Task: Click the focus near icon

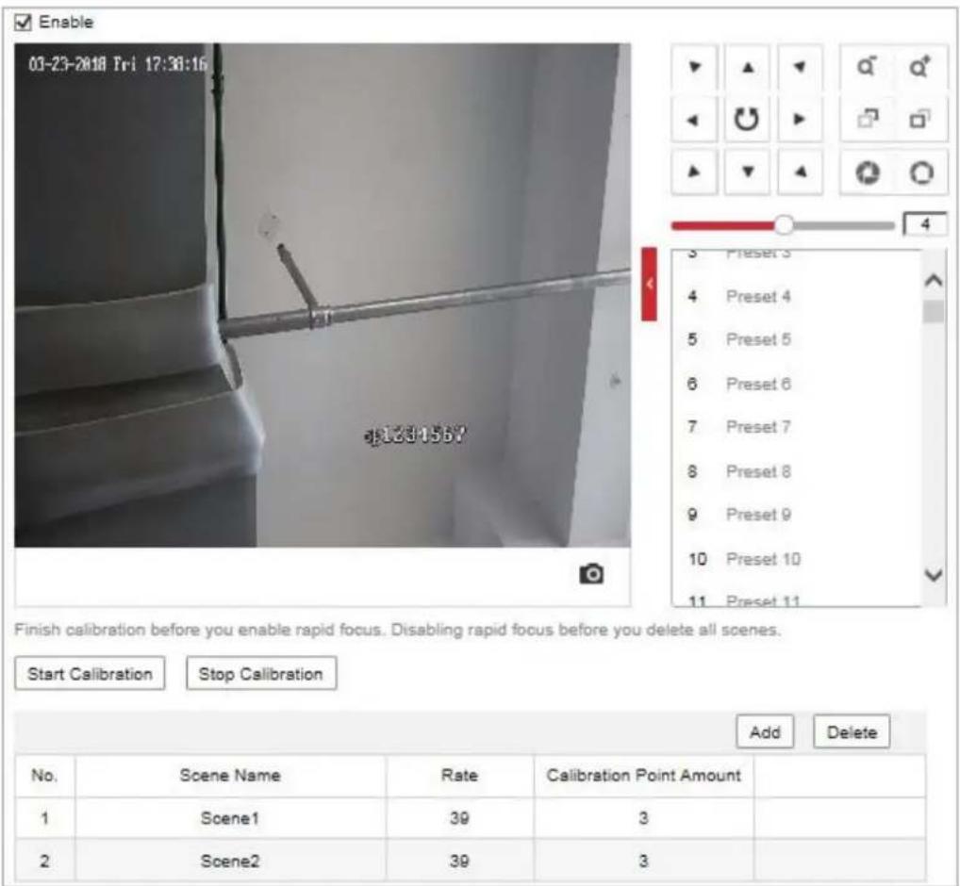Action: [867, 120]
